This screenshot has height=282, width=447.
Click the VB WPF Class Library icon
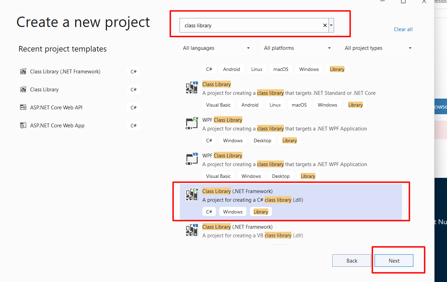pyautogui.click(x=192, y=159)
